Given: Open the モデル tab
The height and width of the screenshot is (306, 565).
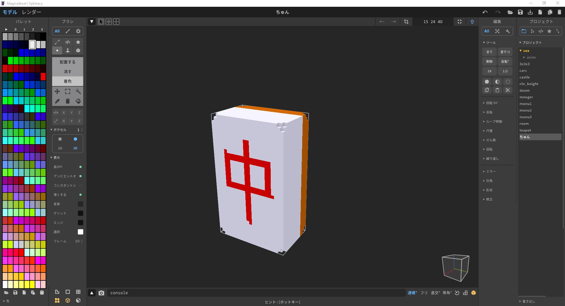Looking at the screenshot, I should tap(10, 12).
